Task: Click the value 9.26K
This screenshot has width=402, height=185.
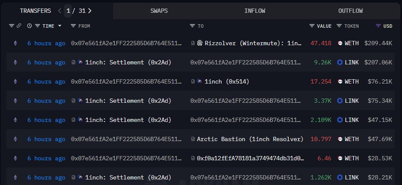Action: pyautogui.click(x=322, y=62)
